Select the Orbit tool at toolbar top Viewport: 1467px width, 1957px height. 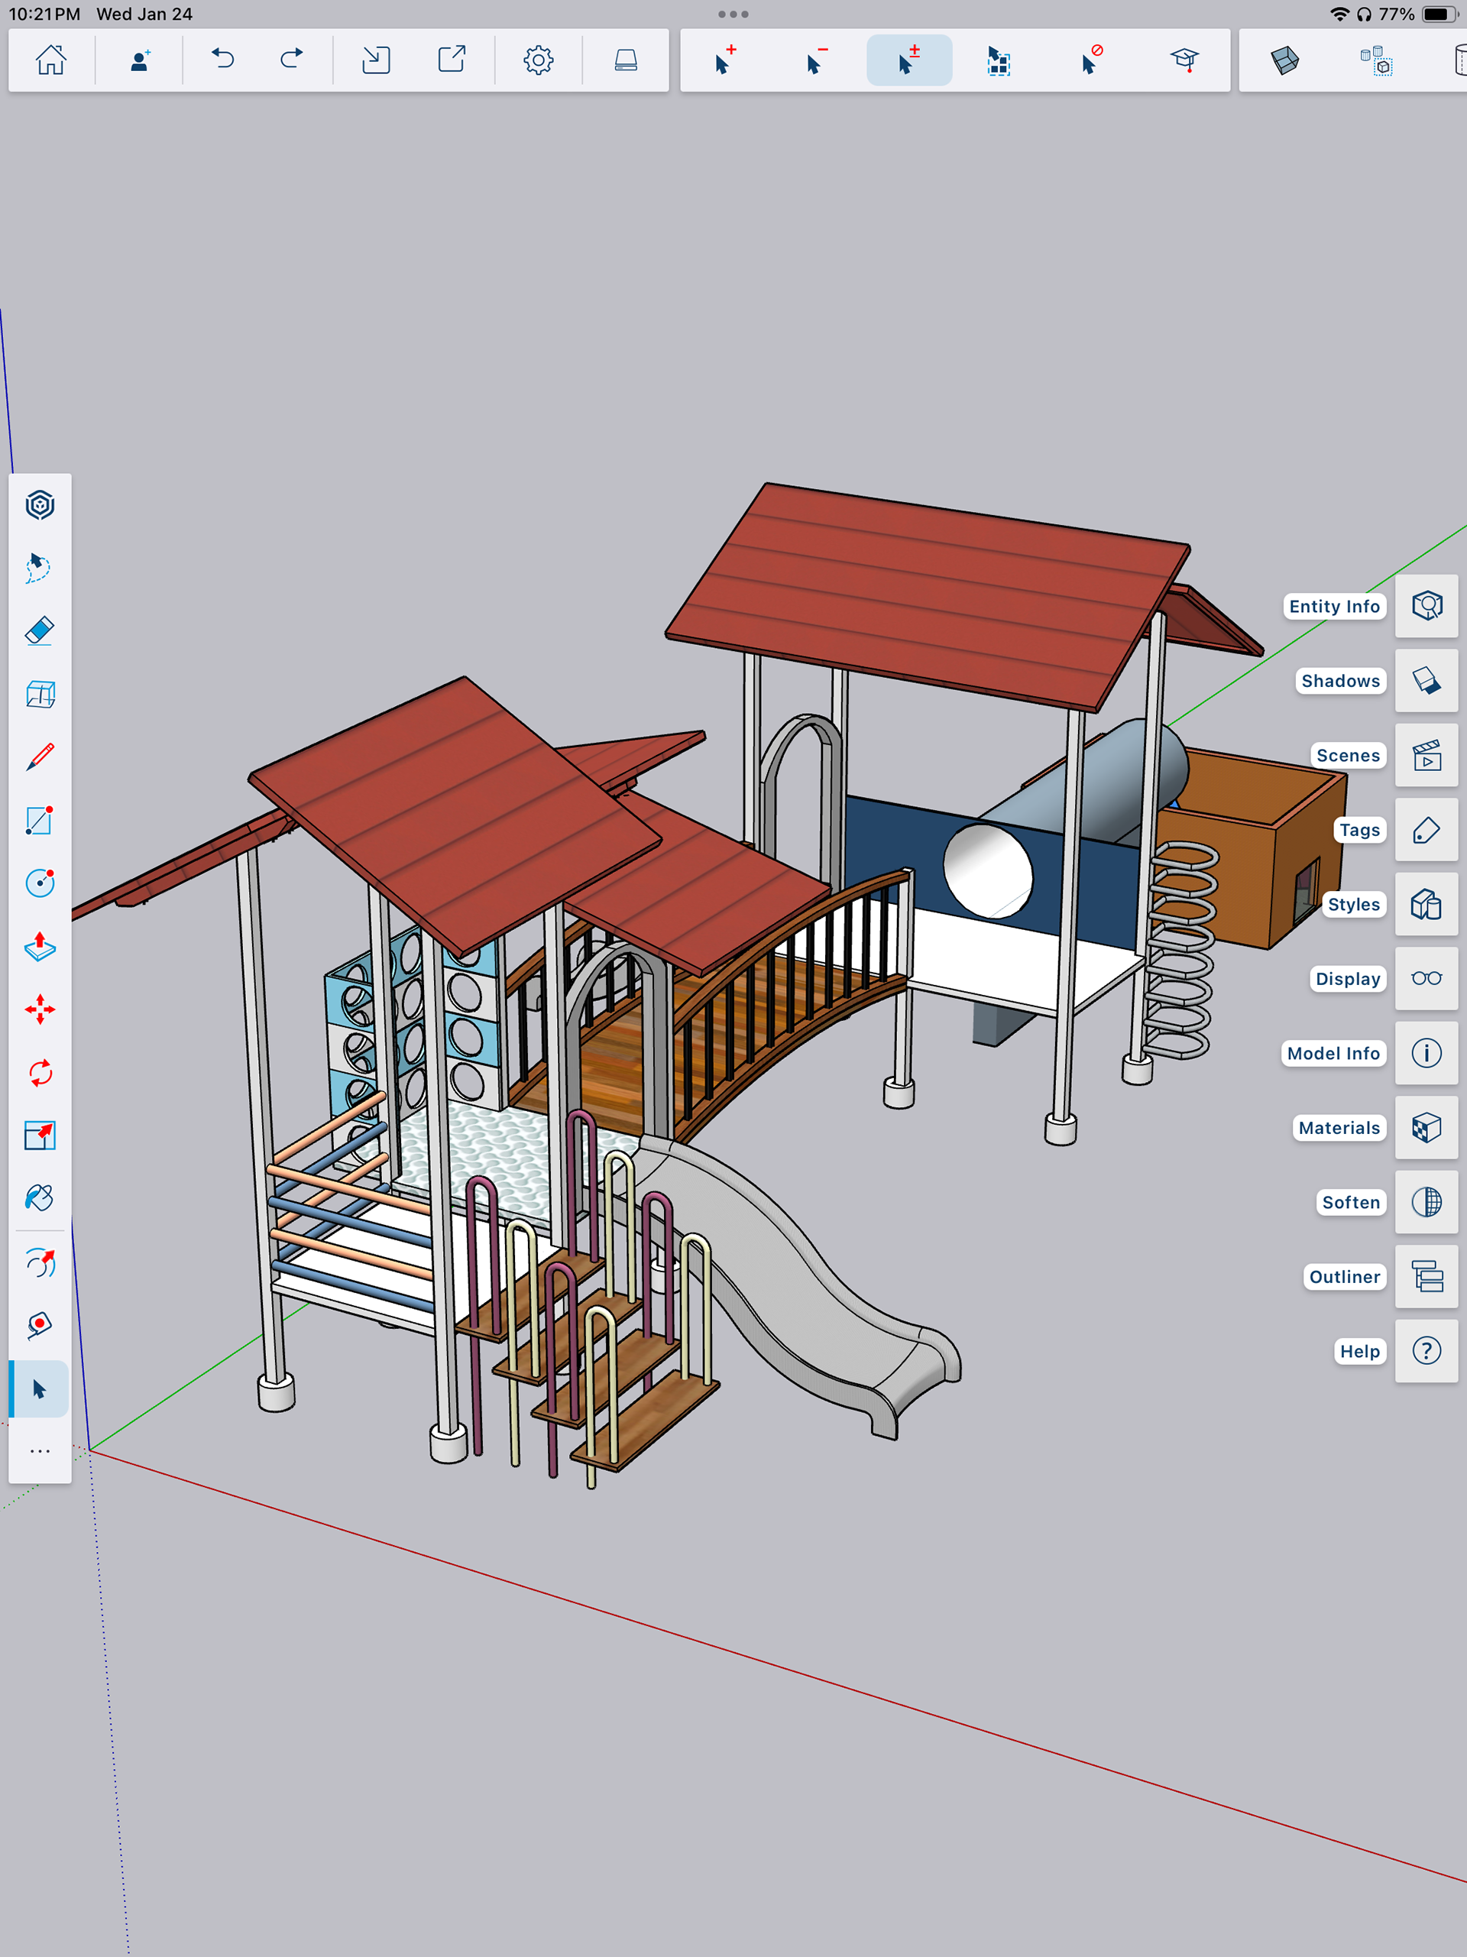tap(40, 505)
